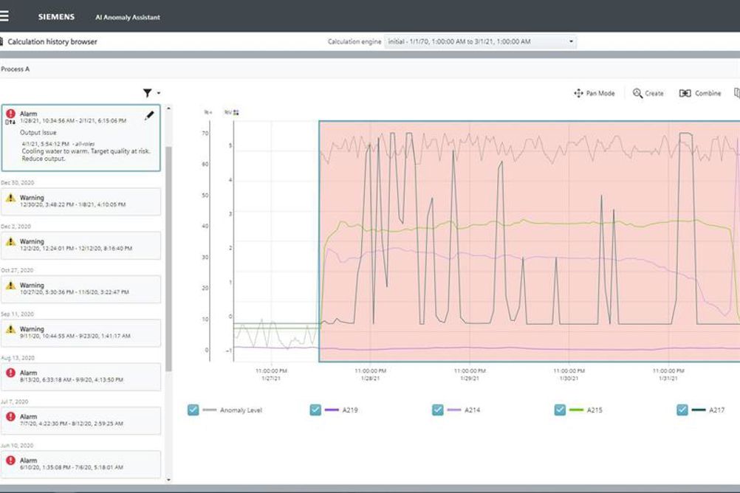
Task: Click red alarm icon of 1/28/21 alarm
Action: [10, 114]
